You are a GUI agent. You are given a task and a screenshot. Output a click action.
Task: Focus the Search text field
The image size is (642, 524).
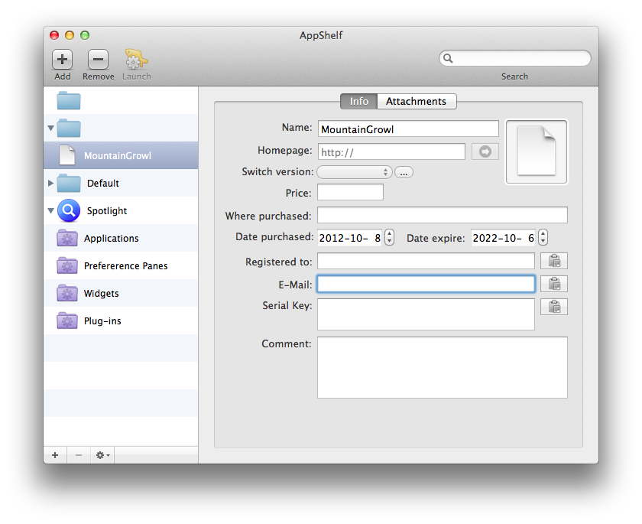coord(515,58)
